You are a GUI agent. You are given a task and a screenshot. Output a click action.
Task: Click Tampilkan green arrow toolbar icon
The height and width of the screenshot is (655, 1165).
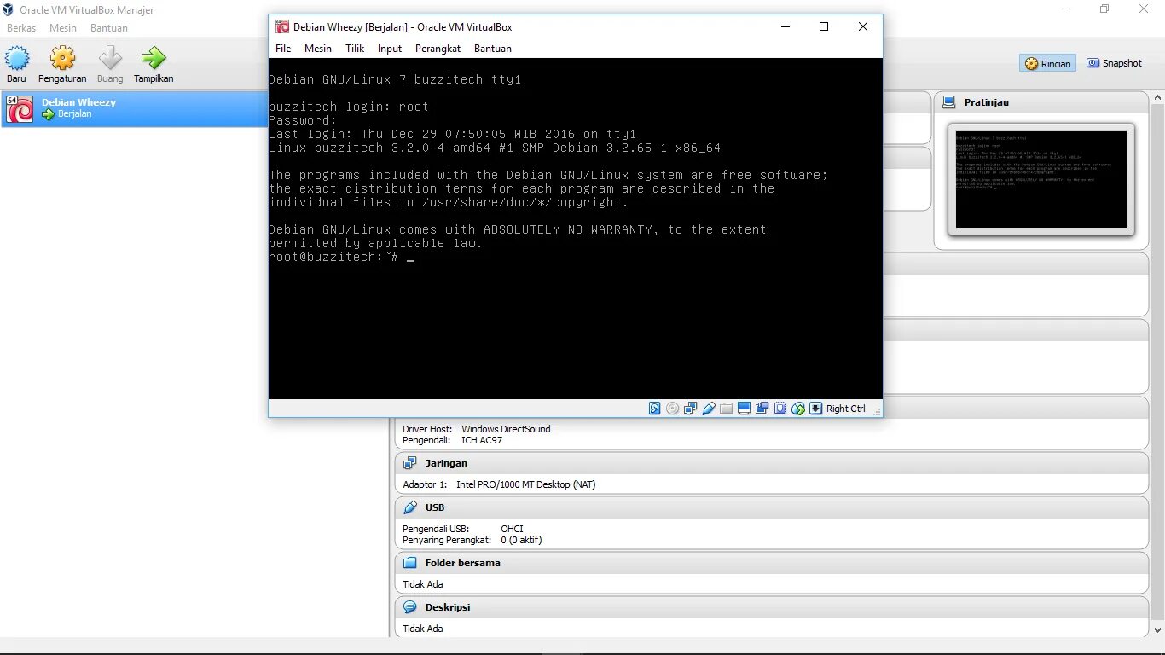click(x=154, y=58)
